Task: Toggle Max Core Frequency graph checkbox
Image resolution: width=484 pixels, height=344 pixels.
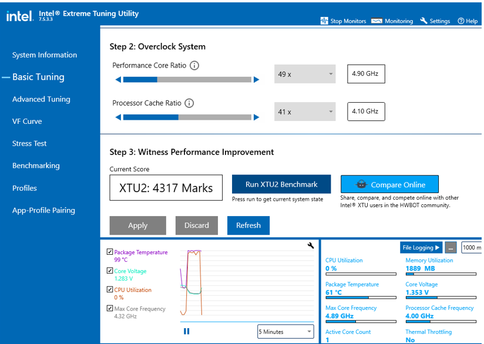Action: point(110,308)
